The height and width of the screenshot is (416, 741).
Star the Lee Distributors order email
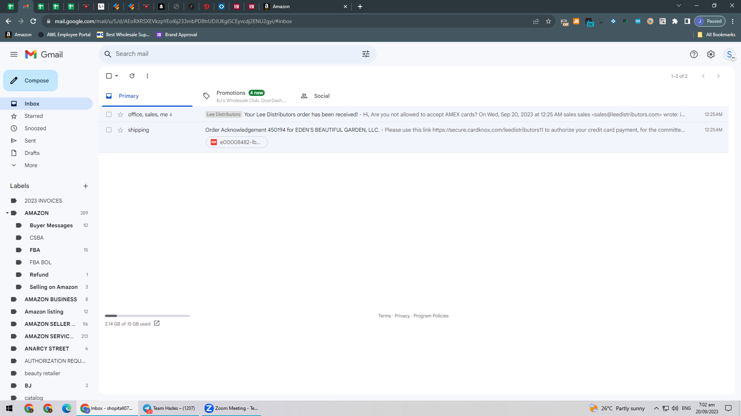pos(120,114)
